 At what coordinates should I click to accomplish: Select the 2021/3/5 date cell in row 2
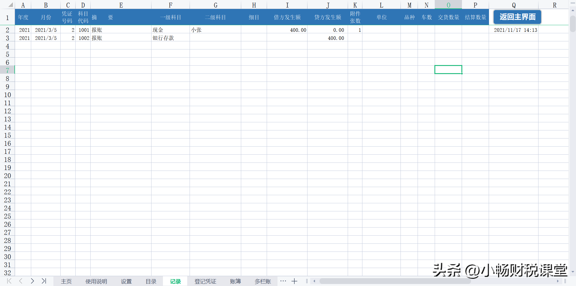pos(46,30)
